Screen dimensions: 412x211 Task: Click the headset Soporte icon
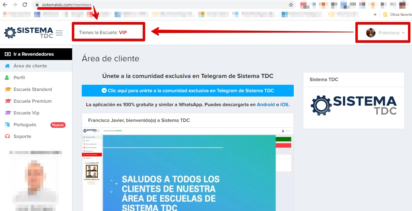point(7,136)
